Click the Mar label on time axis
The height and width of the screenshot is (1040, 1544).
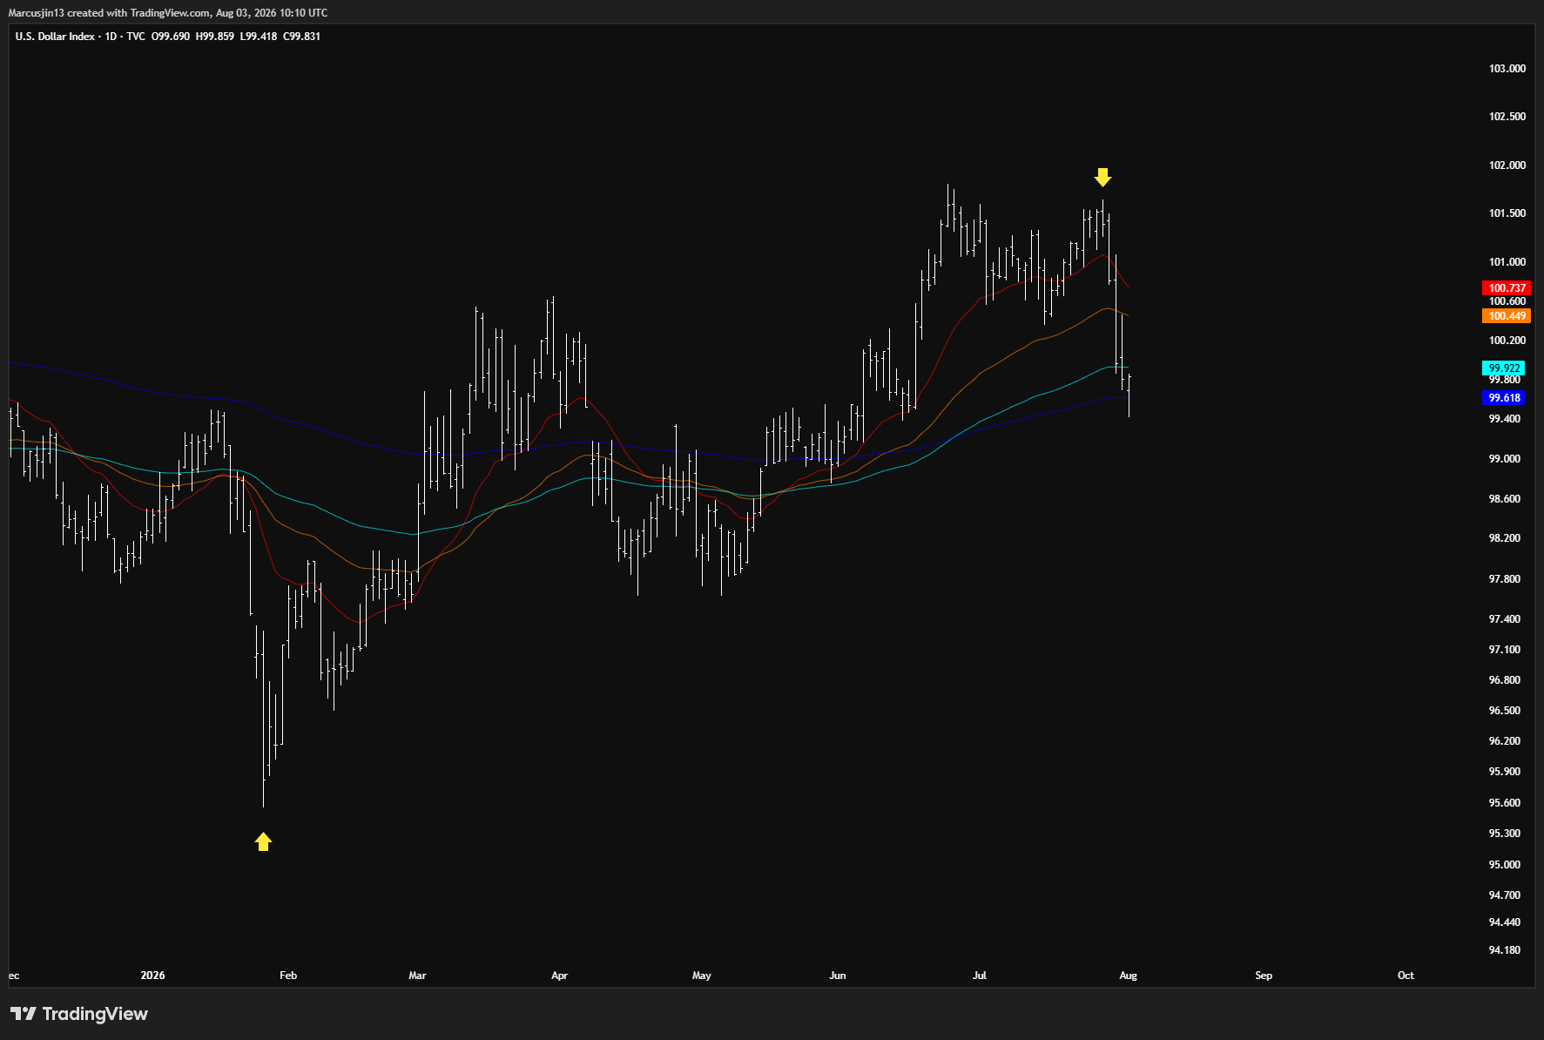(417, 976)
